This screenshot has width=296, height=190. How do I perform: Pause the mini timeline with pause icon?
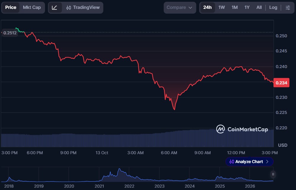(273, 174)
